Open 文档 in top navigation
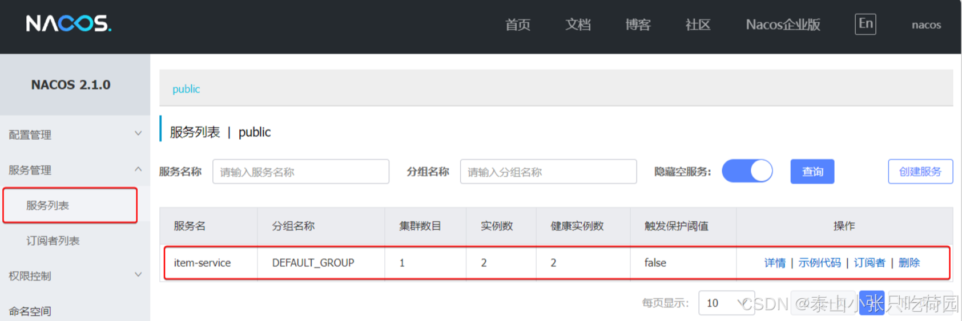The image size is (962, 321). click(x=578, y=25)
